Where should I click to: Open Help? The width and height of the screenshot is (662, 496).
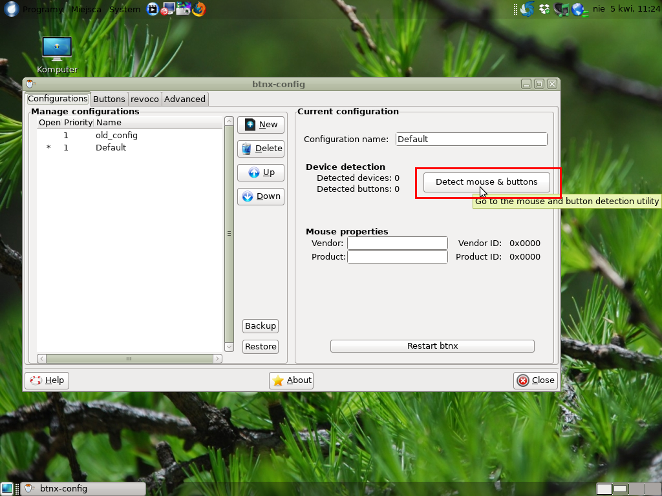[47, 380]
